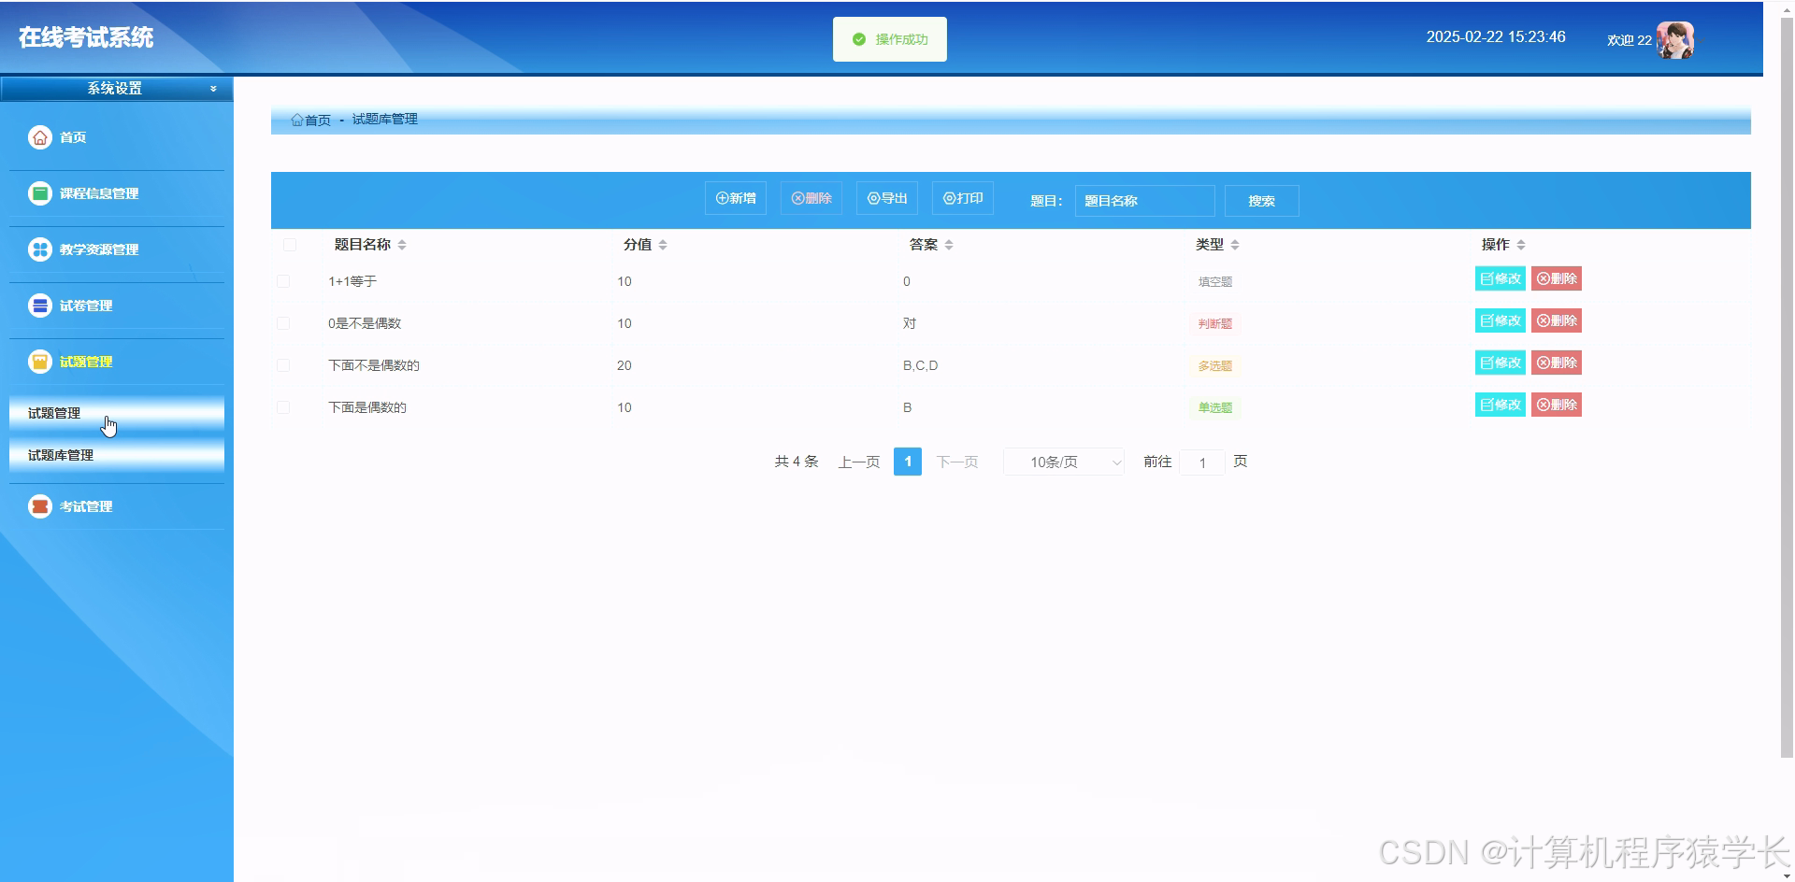This screenshot has width=1795, height=882.
Task: Open the 10条/页 page size dropdown
Action: [1064, 462]
